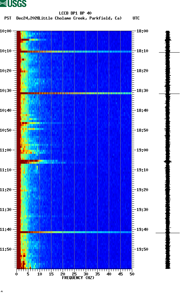182x295 pixels.
Task: Click the 19:30 UTC time label
Action: (142, 210)
